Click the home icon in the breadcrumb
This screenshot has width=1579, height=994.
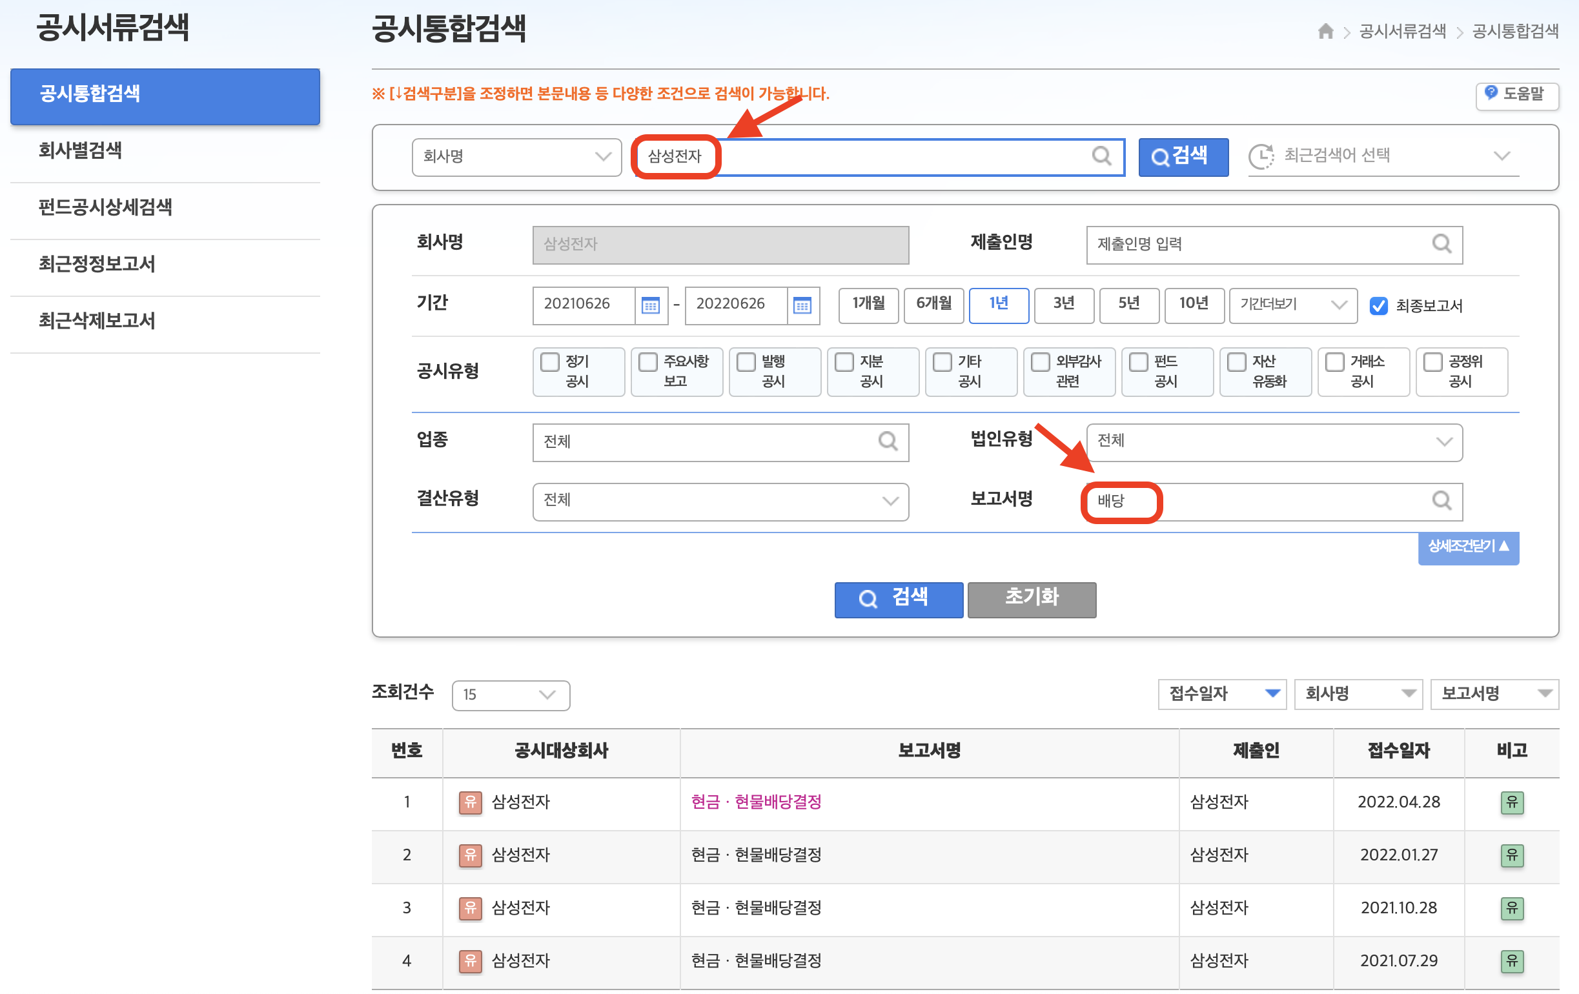tap(1325, 30)
